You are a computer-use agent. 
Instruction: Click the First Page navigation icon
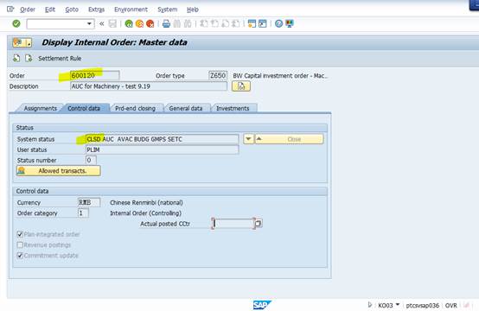tap(204, 23)
